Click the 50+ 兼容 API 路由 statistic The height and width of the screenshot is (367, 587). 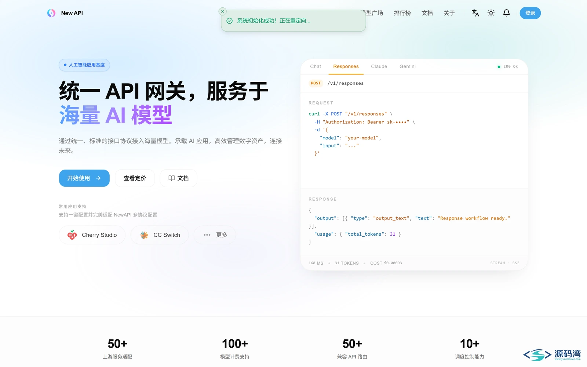(352, 349)
